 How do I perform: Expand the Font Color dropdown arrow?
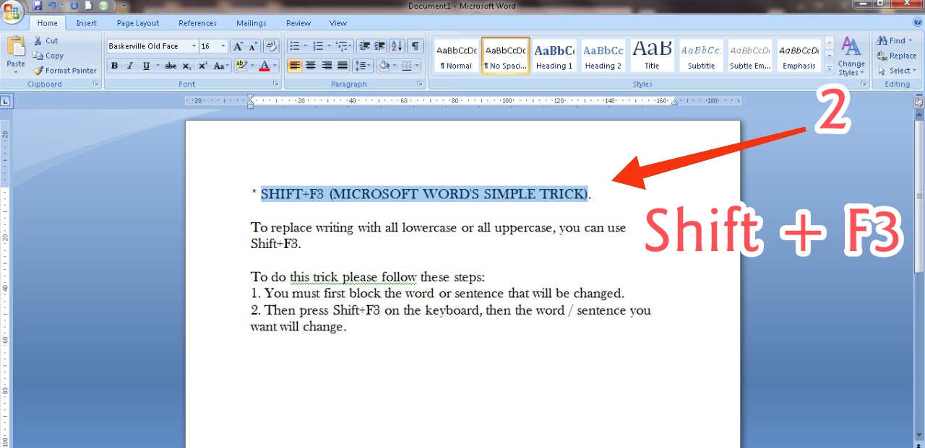[x=276, y=66]
